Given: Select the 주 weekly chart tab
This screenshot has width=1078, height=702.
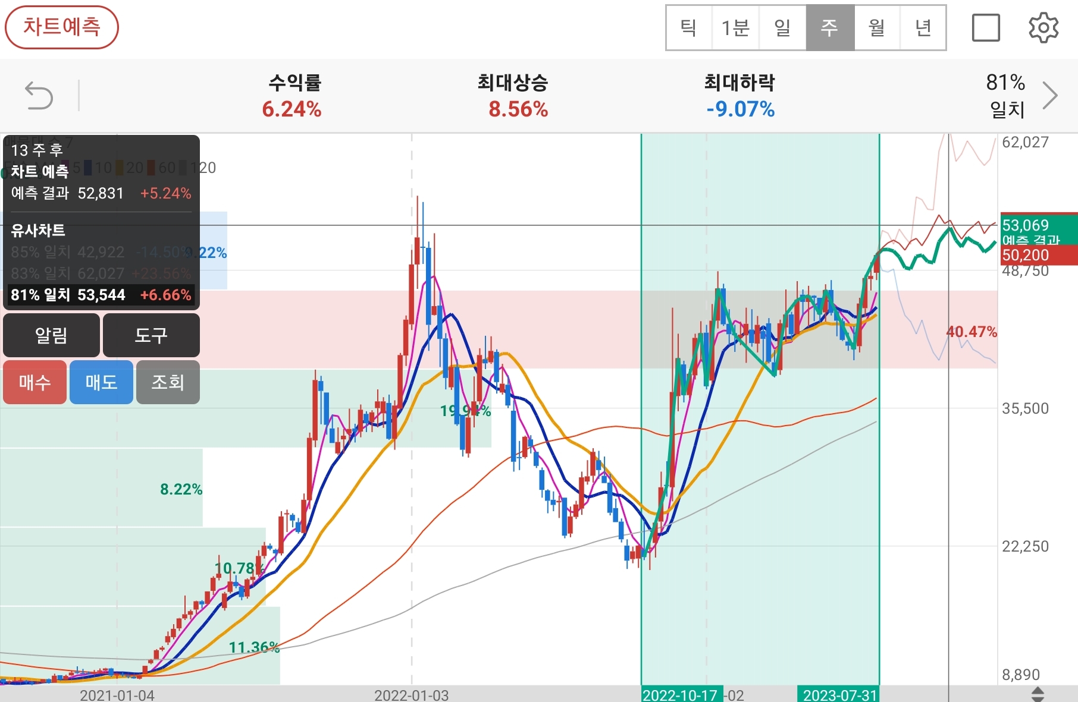Looking at the screenshot, I should click(830, 28).
